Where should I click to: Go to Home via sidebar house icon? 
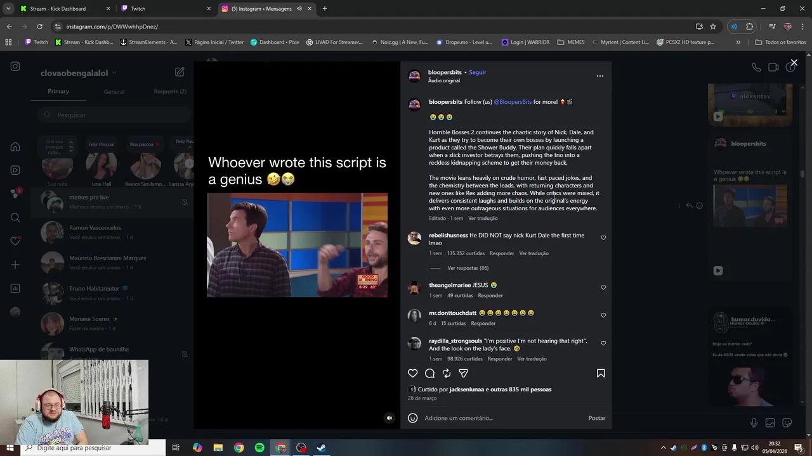(15, 147)
